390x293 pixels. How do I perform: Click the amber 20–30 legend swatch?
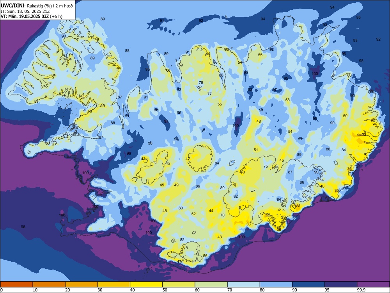(x=82, y=284)
